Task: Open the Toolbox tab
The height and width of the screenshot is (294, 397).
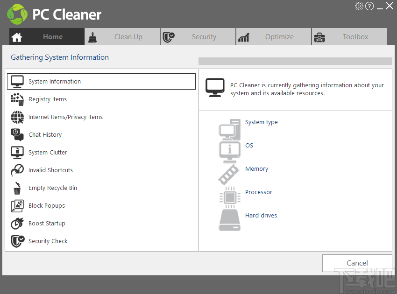Action: [x=349, y=37]
